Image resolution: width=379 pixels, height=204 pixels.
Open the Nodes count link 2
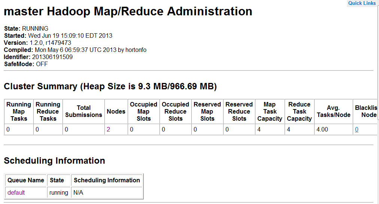108,130
